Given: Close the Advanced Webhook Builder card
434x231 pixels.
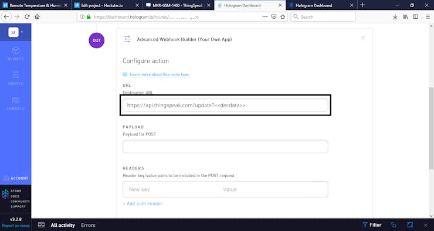Looking at the screenshot, I should coord(363,38).
